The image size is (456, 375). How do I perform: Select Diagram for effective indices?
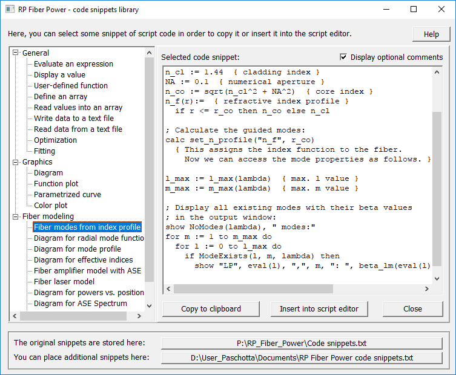83,260
